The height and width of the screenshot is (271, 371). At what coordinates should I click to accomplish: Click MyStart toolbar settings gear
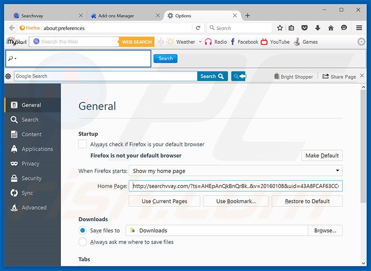(361, 42)
